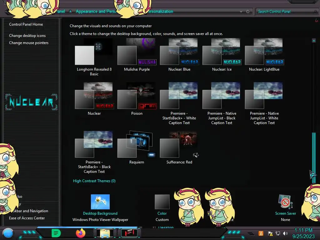Click the Screen Saver icon
Viewport: 320px width, 240px height.
[x=285, y=202]
